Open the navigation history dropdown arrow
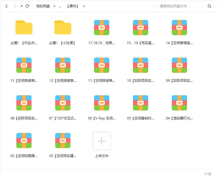Viewport: 218px width, 179px height. [22, 6]
